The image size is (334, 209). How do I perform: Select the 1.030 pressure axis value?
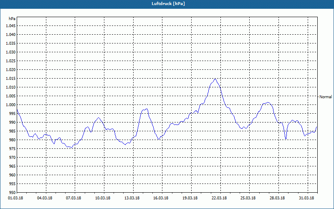[x=11, y=52]
